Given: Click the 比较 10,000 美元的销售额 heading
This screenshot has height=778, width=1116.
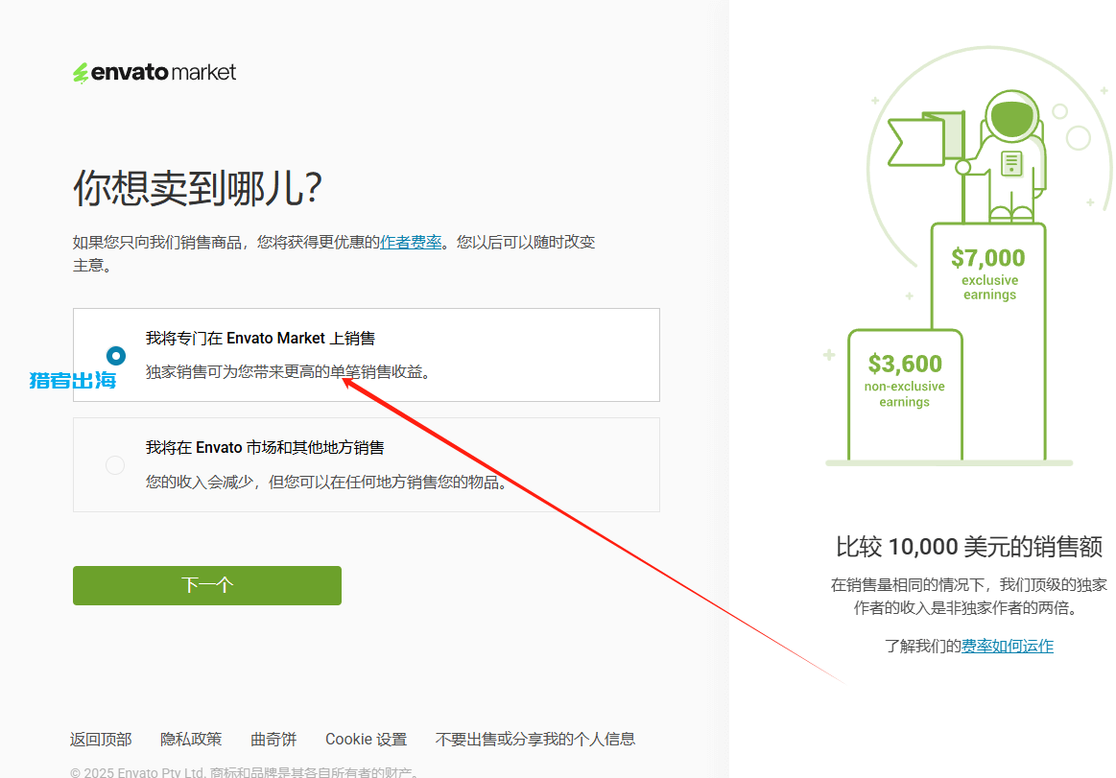Looking at the screenshot, I should tap(968, 547).
